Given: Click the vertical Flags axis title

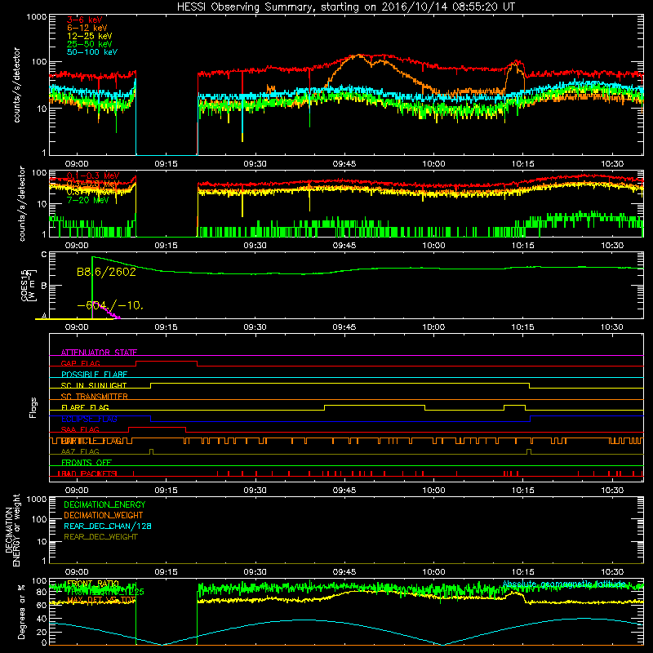Looking at the screenshot, I should point(33,407).
